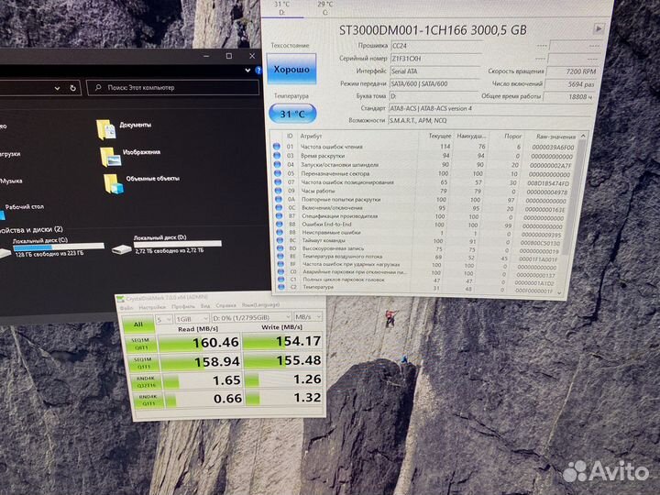
Task: Select the Объемные объекты folder icon
Action: click(114, 184)
